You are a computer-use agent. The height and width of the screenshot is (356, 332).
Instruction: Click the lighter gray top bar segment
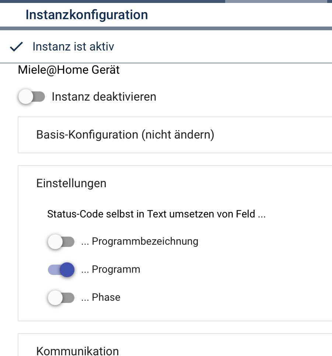tap(276, 1)
